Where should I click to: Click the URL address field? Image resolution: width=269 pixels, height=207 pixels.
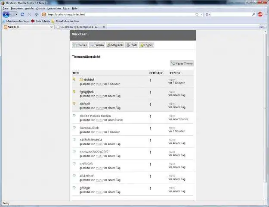coord(120,14)
